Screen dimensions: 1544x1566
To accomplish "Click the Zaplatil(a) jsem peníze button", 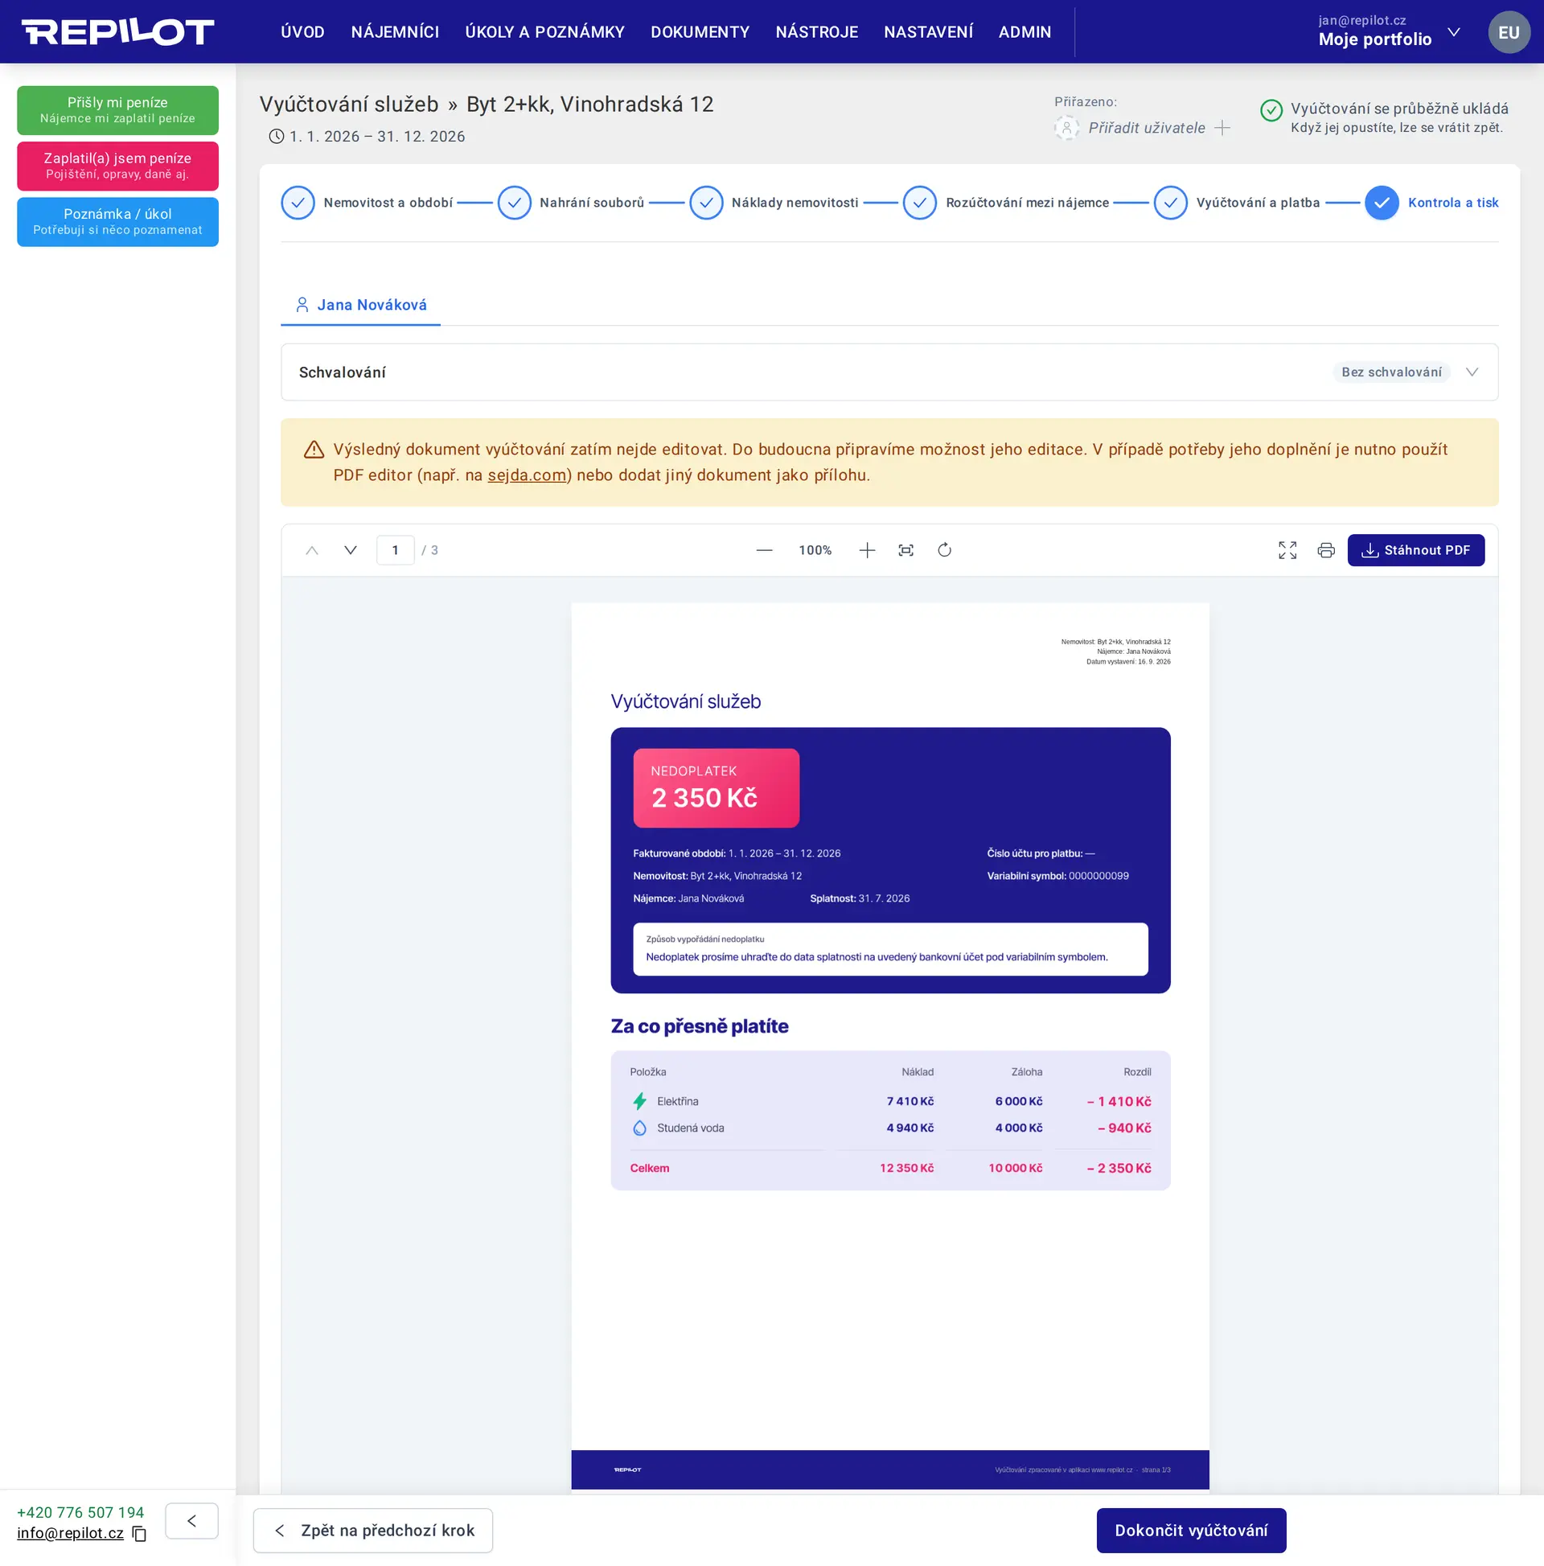I will 117,166.
